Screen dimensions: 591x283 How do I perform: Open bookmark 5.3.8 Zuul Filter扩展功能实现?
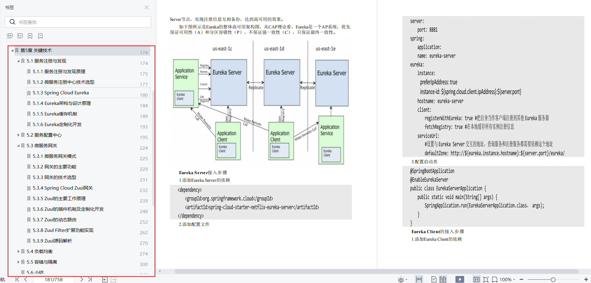[63, 230]
